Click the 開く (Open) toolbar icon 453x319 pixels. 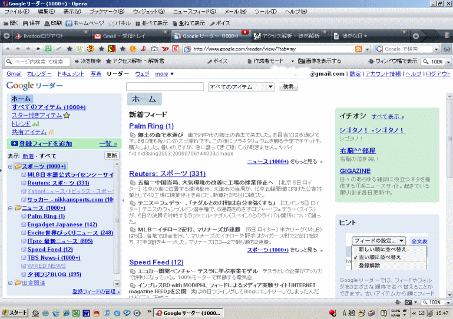tap(11, 23)
